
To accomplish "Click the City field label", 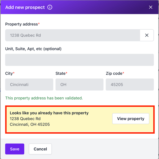I will tap(9, 73).
